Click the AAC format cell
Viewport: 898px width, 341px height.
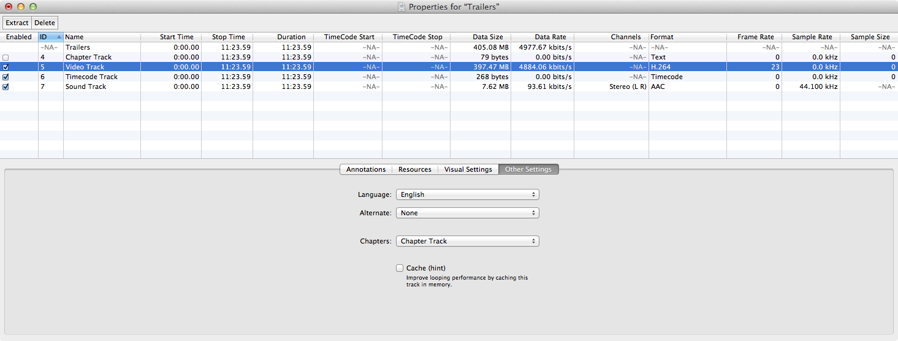pyautogui.click(x=658, y=86)
